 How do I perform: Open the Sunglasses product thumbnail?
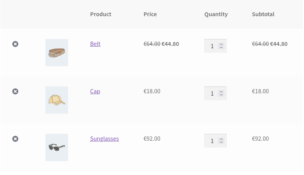(x=57, y=147)
